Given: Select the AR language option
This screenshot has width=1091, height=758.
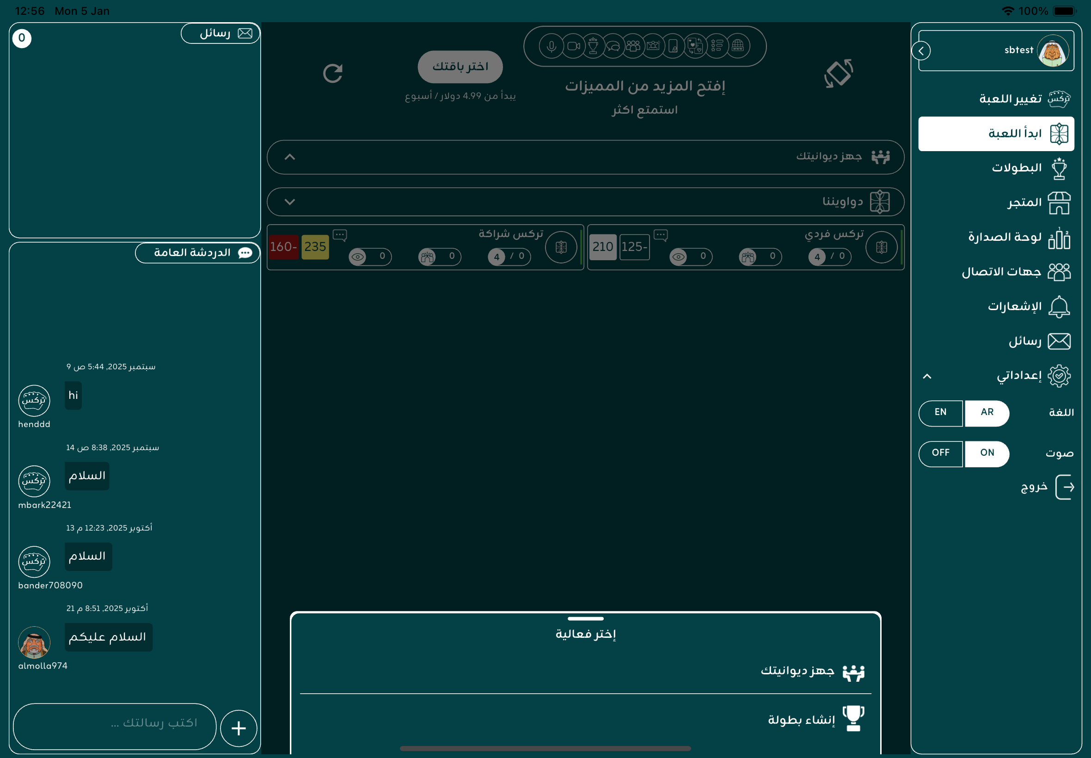Looking at the screenshot, I should 987,412.
